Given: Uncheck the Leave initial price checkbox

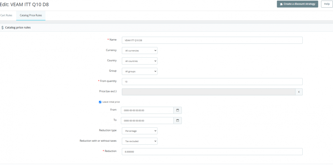Looking at the screenshot, I should tap(100, 102).
